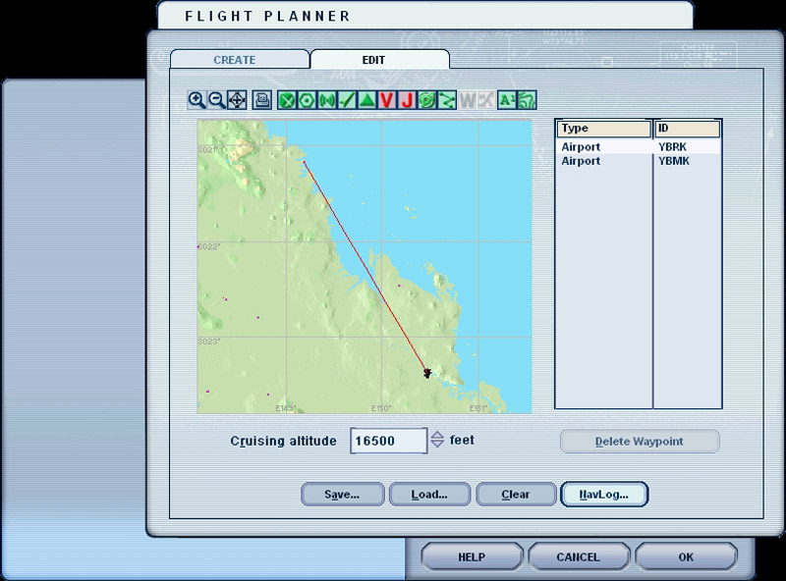Show Victor airways with red V icon
The width and height of the screenshot is (786, 581).
386,99
